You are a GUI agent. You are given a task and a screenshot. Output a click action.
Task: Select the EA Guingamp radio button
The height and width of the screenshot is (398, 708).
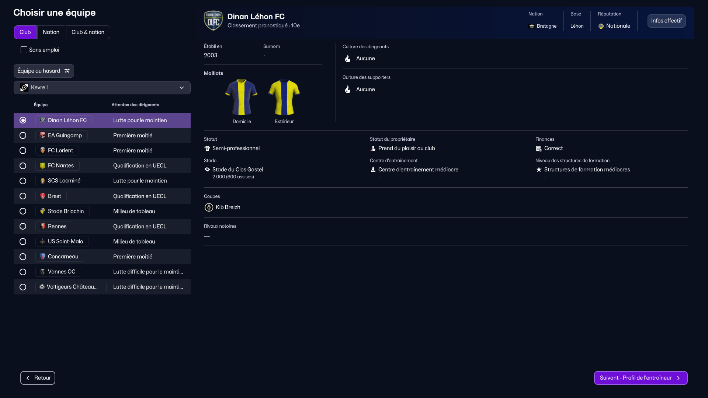23,136
